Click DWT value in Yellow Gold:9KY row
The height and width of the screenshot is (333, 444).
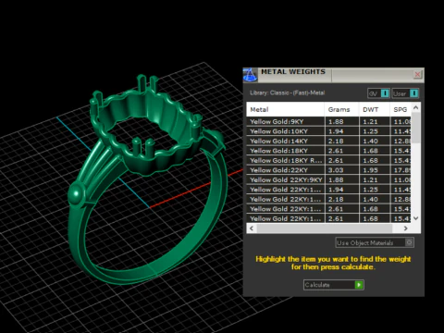(x=374, y=121)
